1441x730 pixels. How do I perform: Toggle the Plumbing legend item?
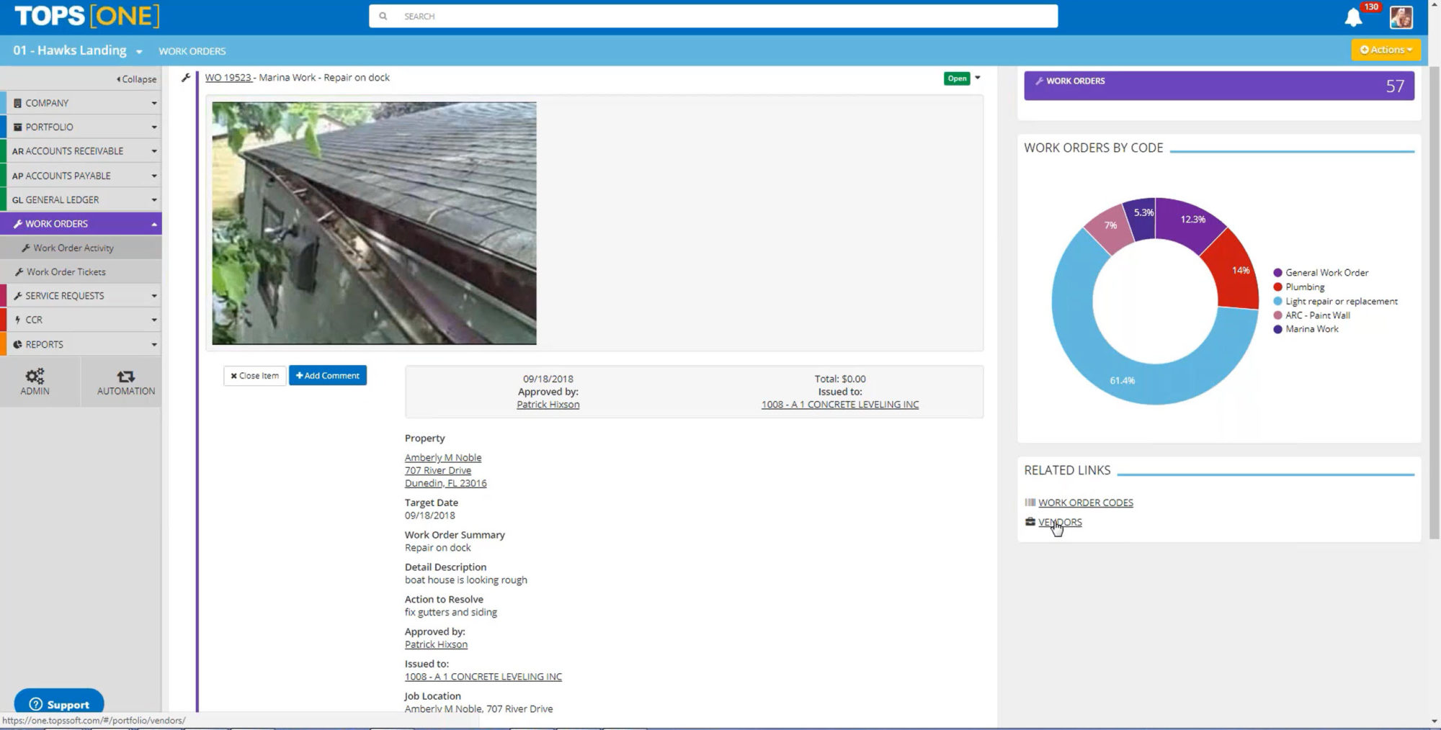[x=1304, y=287]
